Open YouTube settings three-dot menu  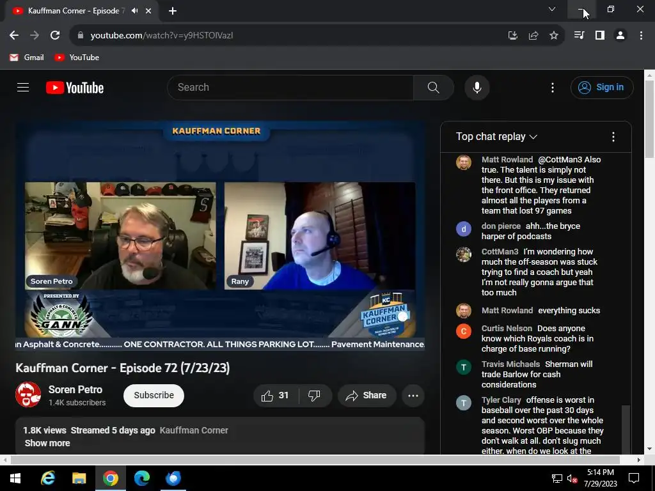click(x=553, y=88)
